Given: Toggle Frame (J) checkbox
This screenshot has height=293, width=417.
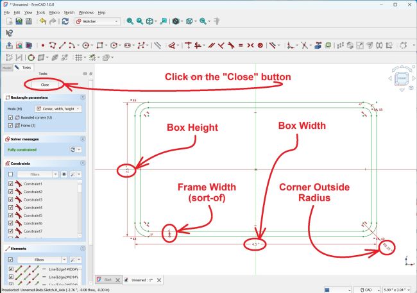Looking at the screenshot, I should coord(11,126).
